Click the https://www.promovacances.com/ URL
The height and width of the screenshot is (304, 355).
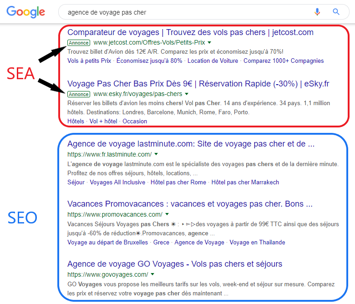tap(115, 214)
